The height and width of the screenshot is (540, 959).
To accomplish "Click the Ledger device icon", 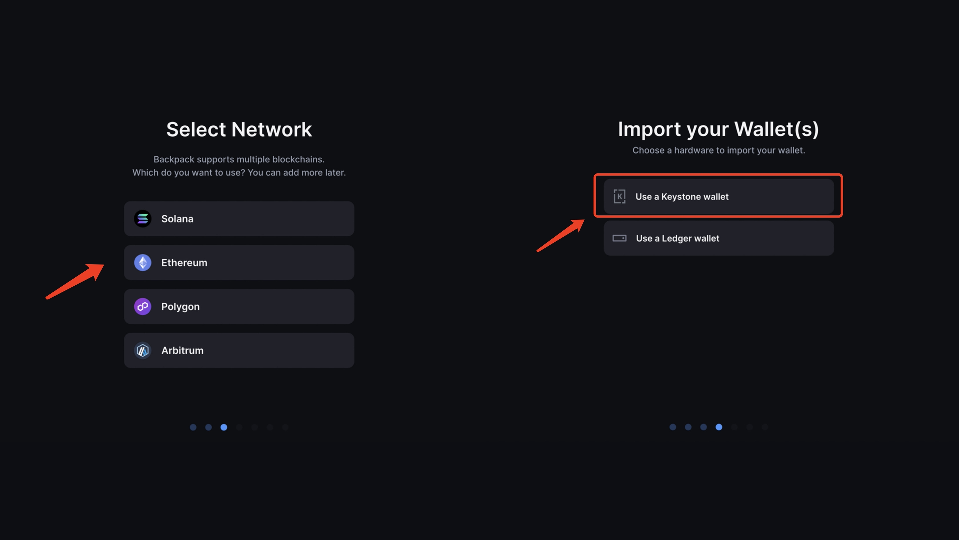I will click(620, 238).
